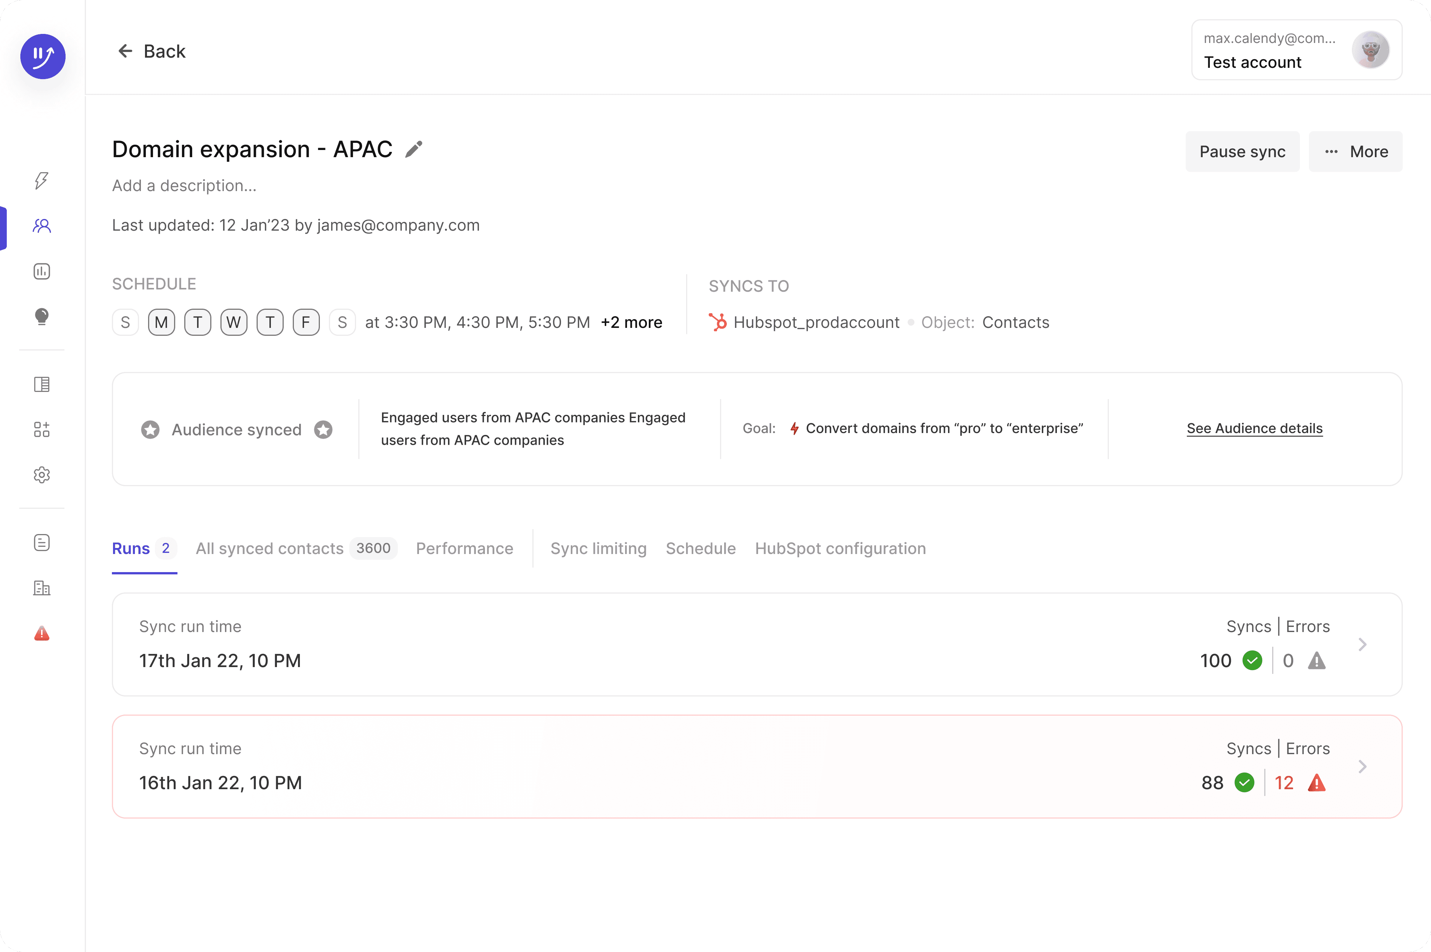Show the +2 more schedule times
1431x952 pixels.
click(x=631, y=322)
